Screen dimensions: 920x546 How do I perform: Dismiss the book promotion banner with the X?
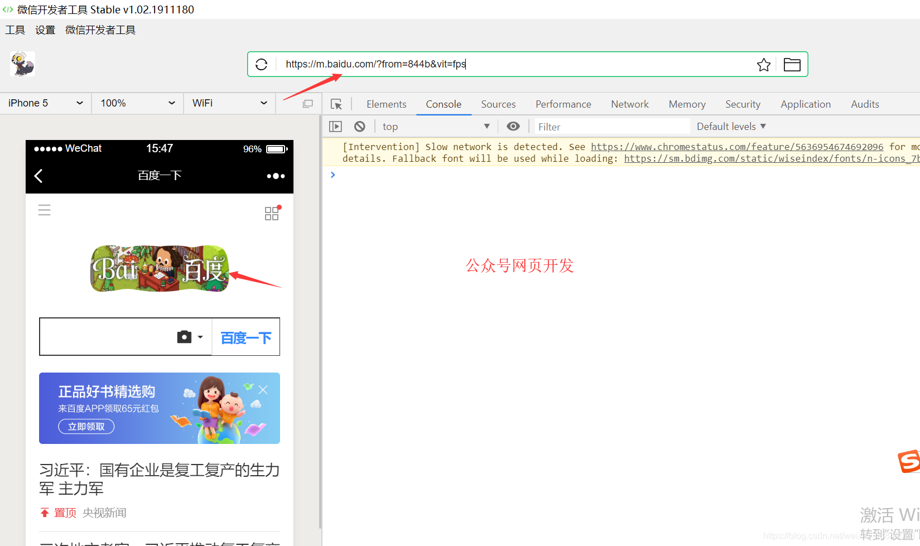tap(263, 389)
